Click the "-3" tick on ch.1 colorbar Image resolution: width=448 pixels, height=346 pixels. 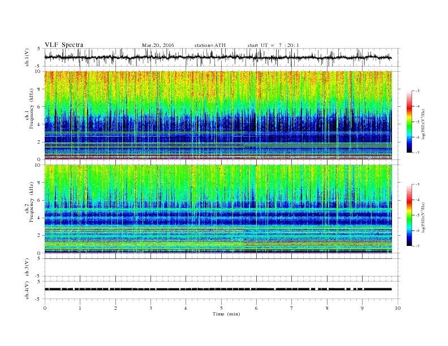417,91
